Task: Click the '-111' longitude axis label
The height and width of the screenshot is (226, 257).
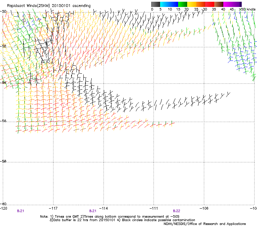Action: click(x=154, y=208)
